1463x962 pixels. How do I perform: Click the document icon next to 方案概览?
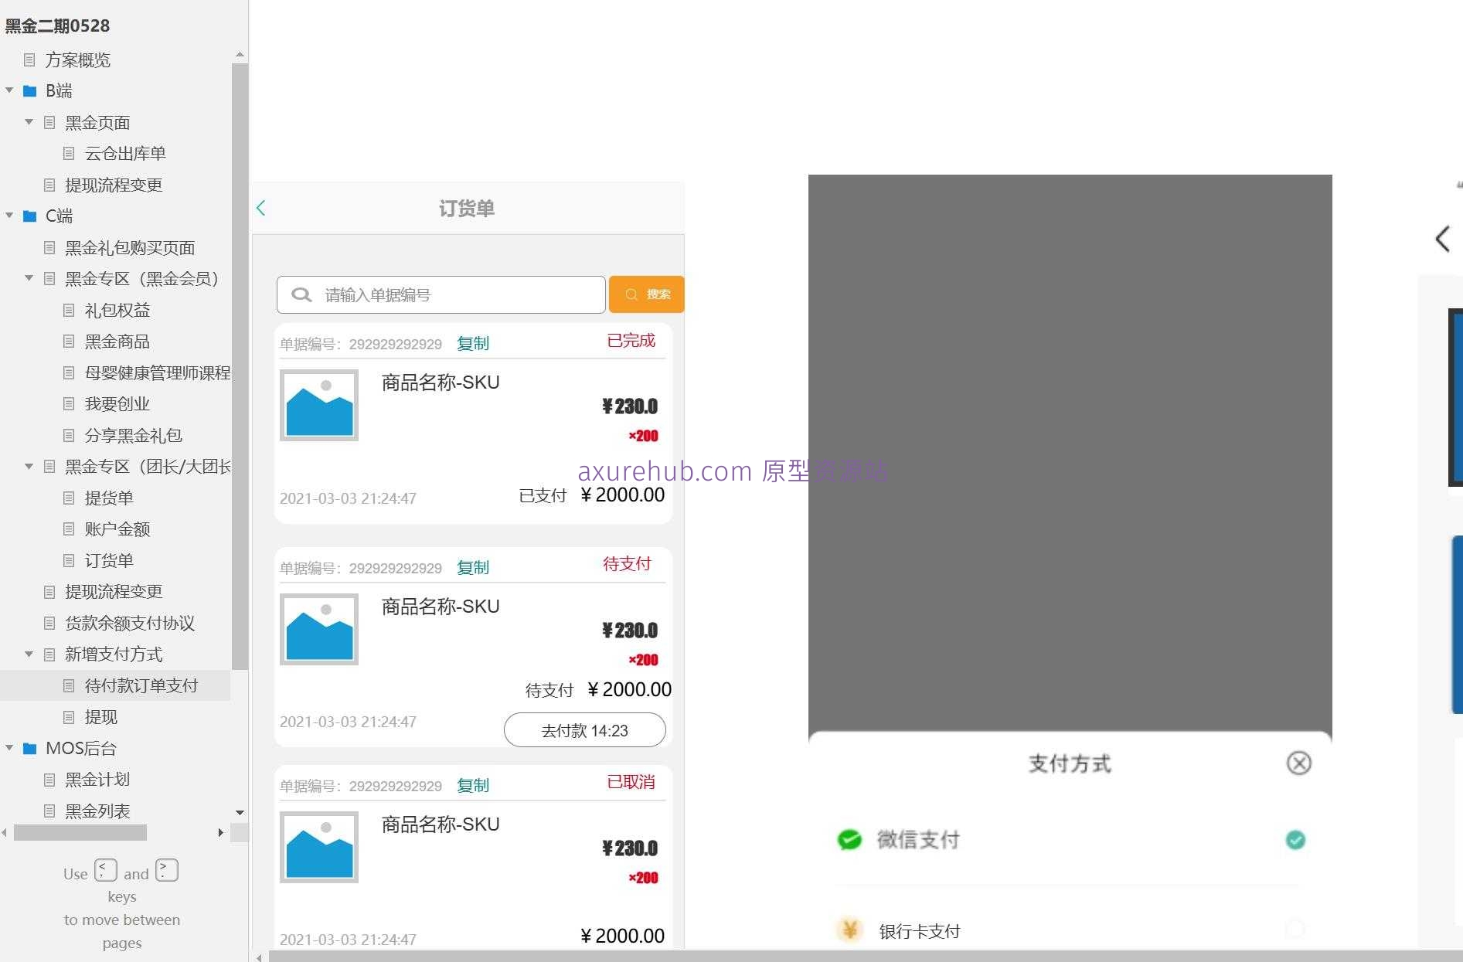click(29, 60)
